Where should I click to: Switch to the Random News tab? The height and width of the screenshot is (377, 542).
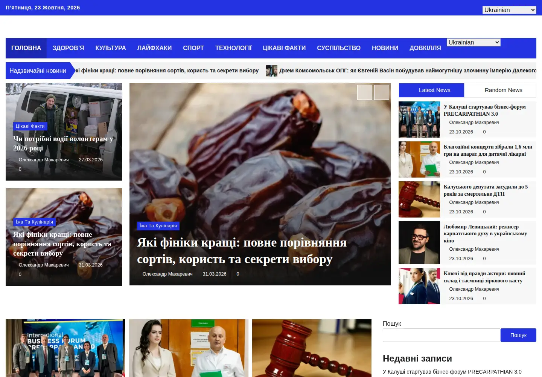tap(500, 90)
